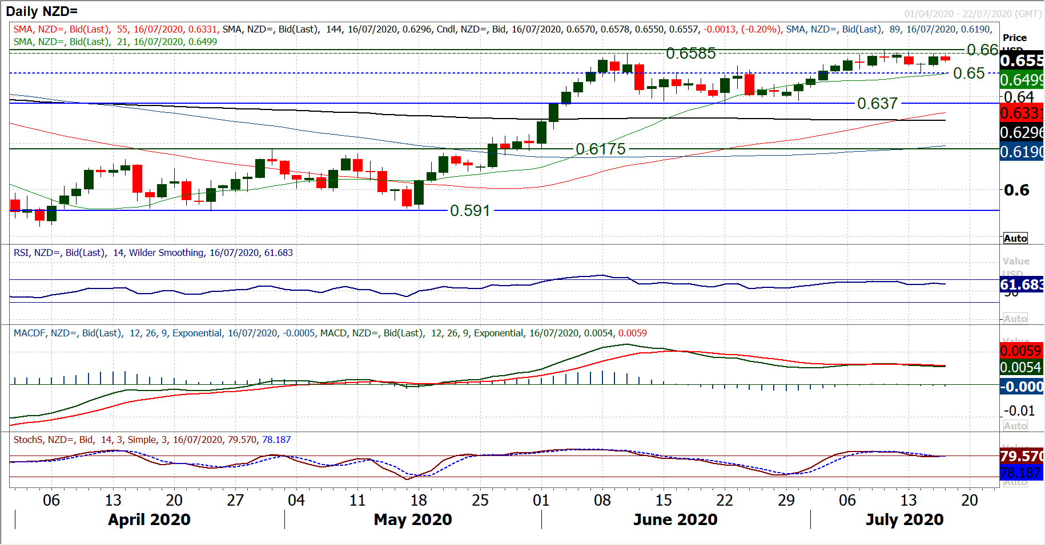Screen dimensions: 1045x545
Task: Select the "Daily NZD=" chart title
Action: coord(42,11)
